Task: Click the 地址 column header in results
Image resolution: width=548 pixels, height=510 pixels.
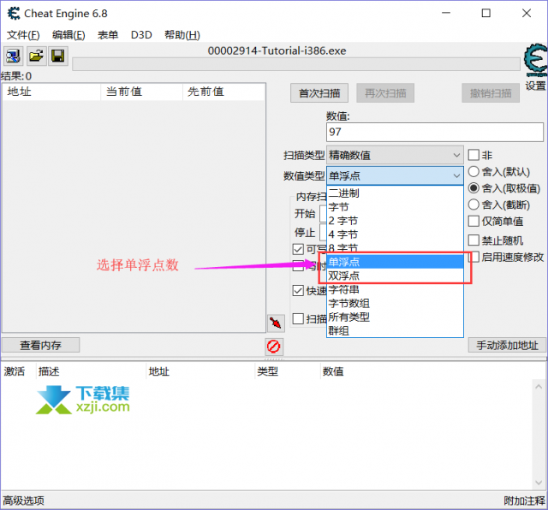Action: click(x=51, y=92)
